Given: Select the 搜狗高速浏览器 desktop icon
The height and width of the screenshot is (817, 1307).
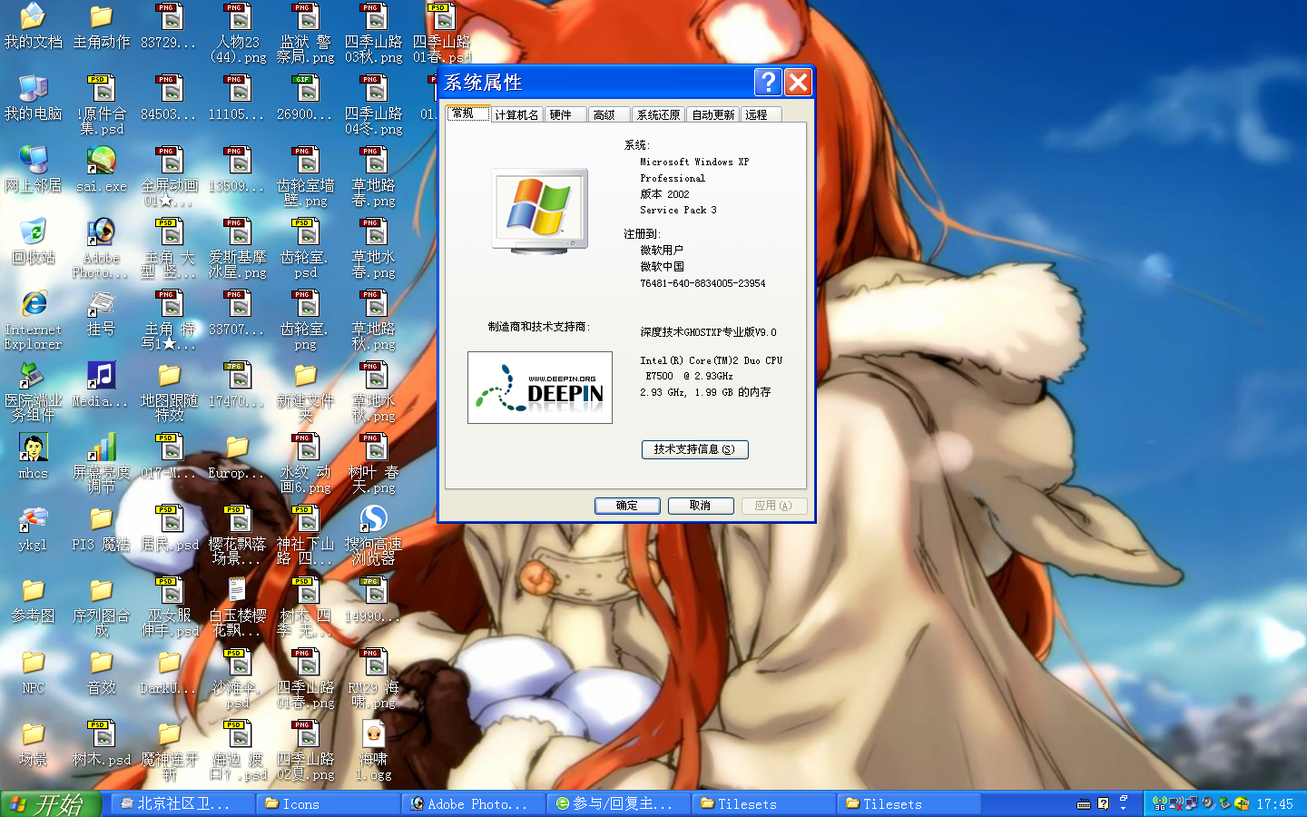Looking at the screenshot, I should point(373,535).
